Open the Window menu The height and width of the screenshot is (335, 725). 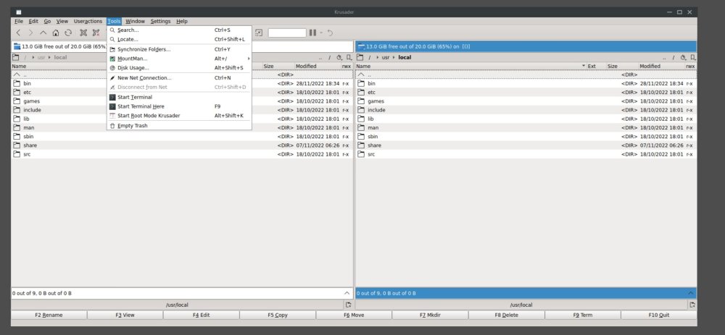[135, 21]
